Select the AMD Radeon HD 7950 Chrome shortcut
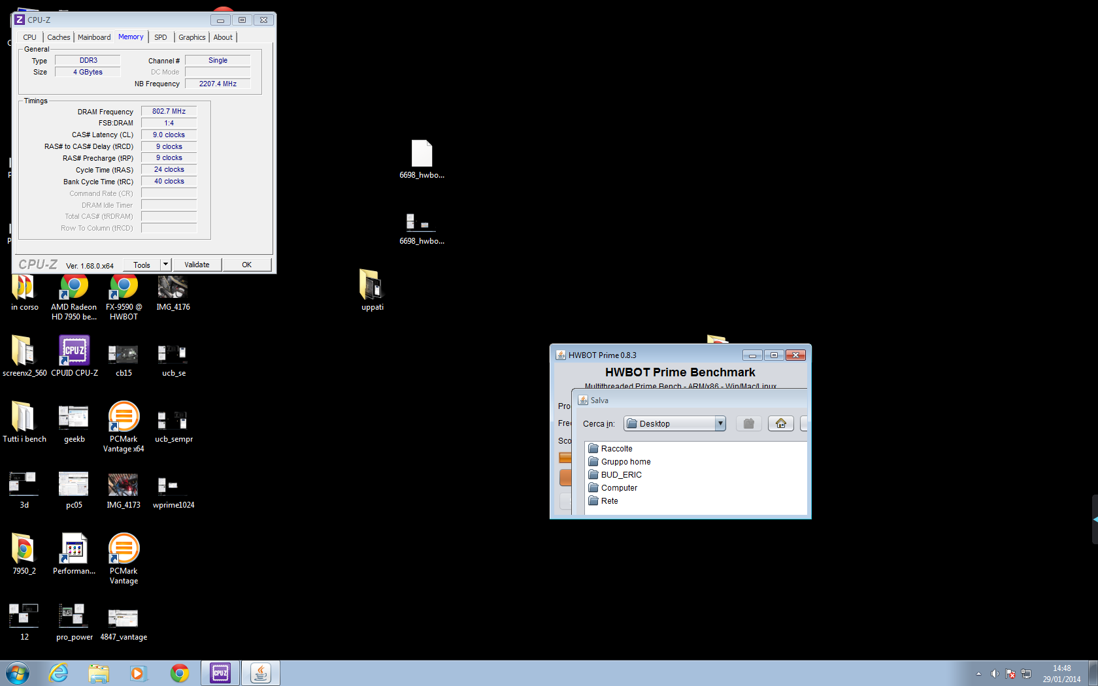This screenshot has height=686, width=1098. pos(74,296)
